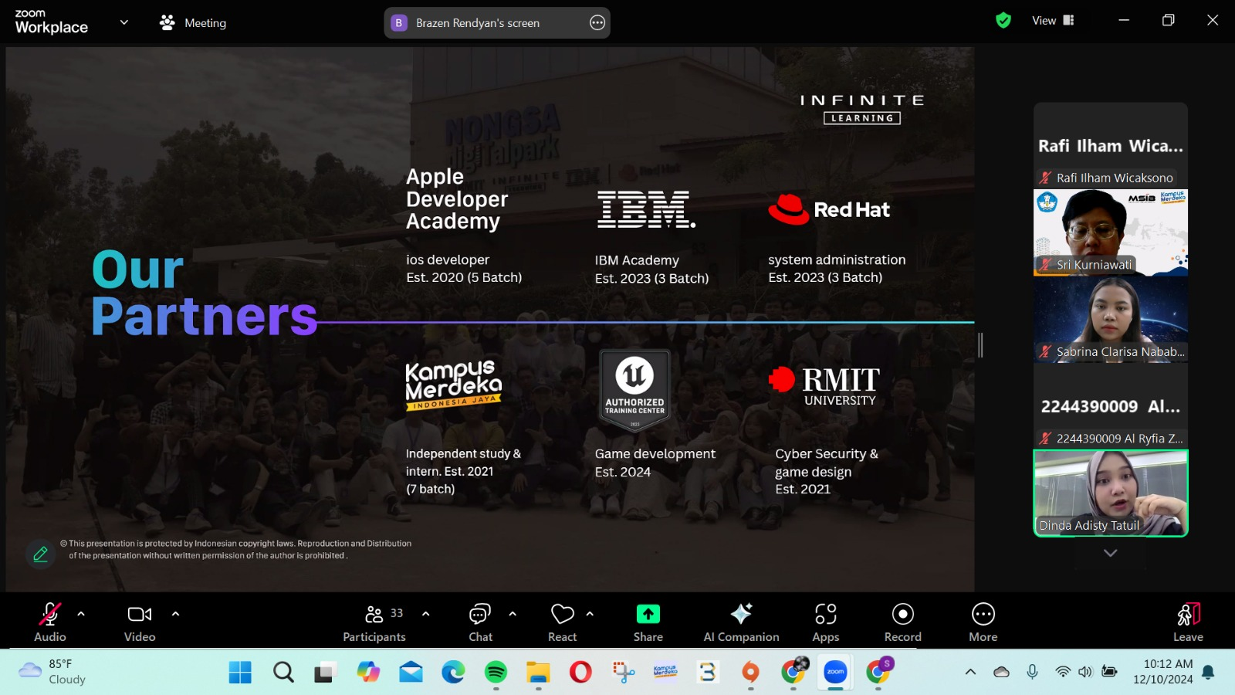Click the annotation pencil icon

pyautogui.click(x=41, y=554)
